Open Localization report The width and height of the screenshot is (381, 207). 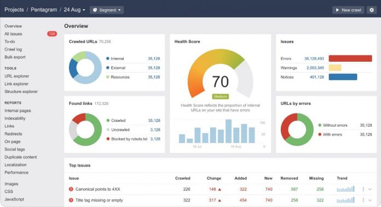(x=15, y=165)
